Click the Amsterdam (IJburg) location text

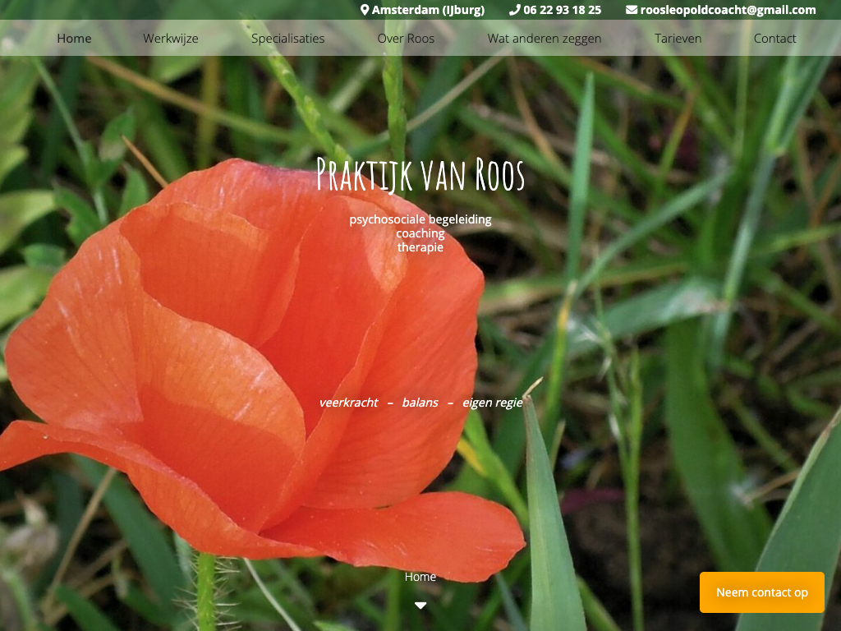tap(428, 10)
